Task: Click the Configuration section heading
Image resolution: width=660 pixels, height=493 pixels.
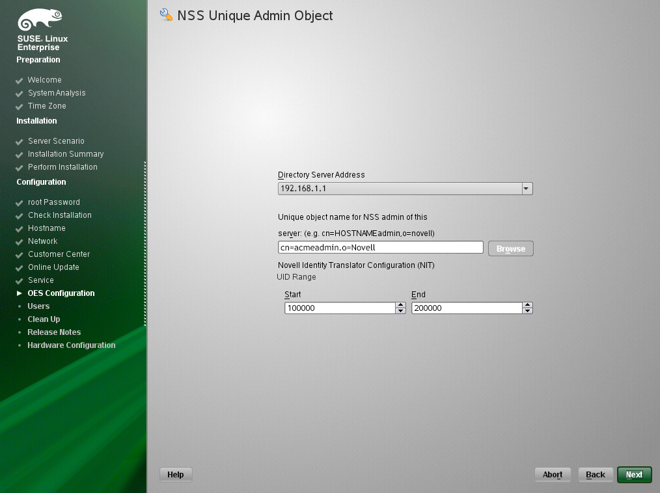Action: pyautogui.click(x=41, y=182)
